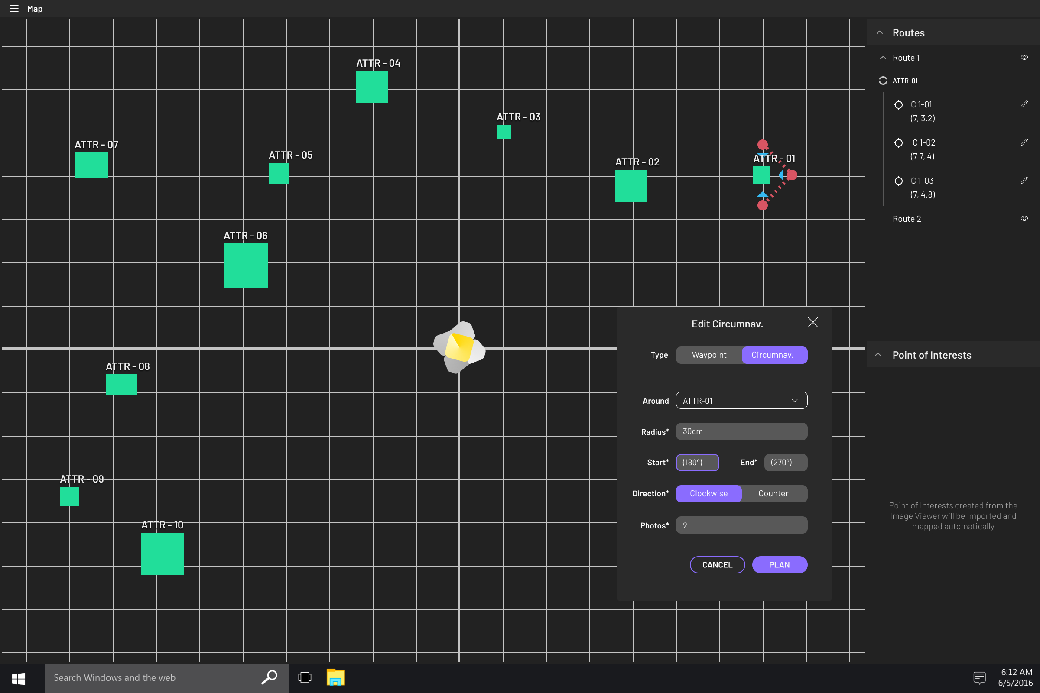Click the robot marker at map center

pyautogui.click(x=459, y=347)
